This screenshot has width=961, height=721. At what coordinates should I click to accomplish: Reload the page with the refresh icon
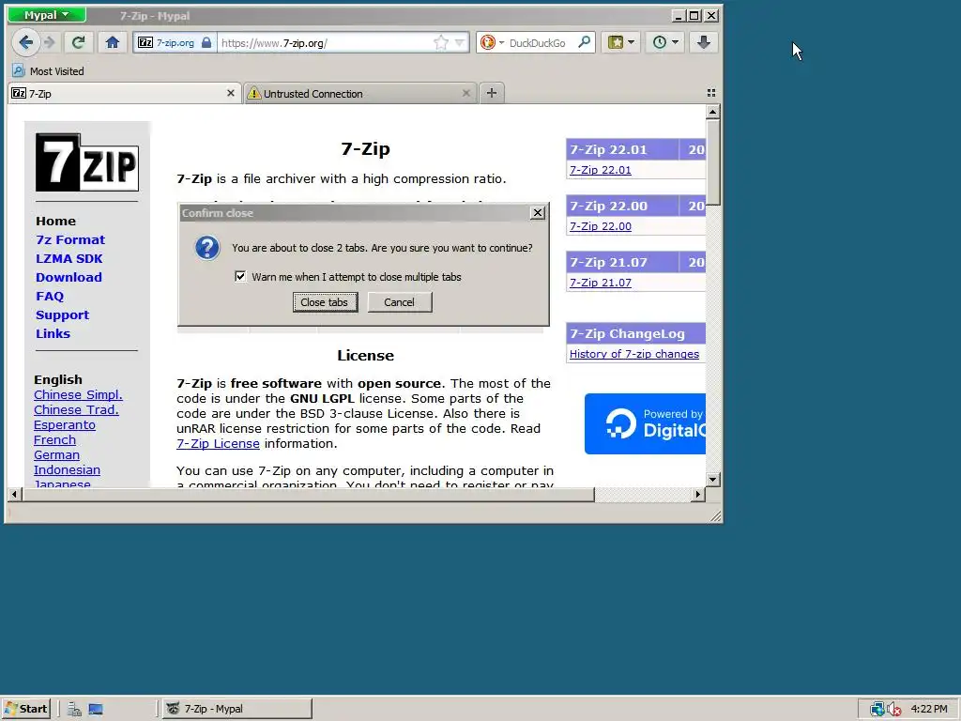tap(78, 42)
